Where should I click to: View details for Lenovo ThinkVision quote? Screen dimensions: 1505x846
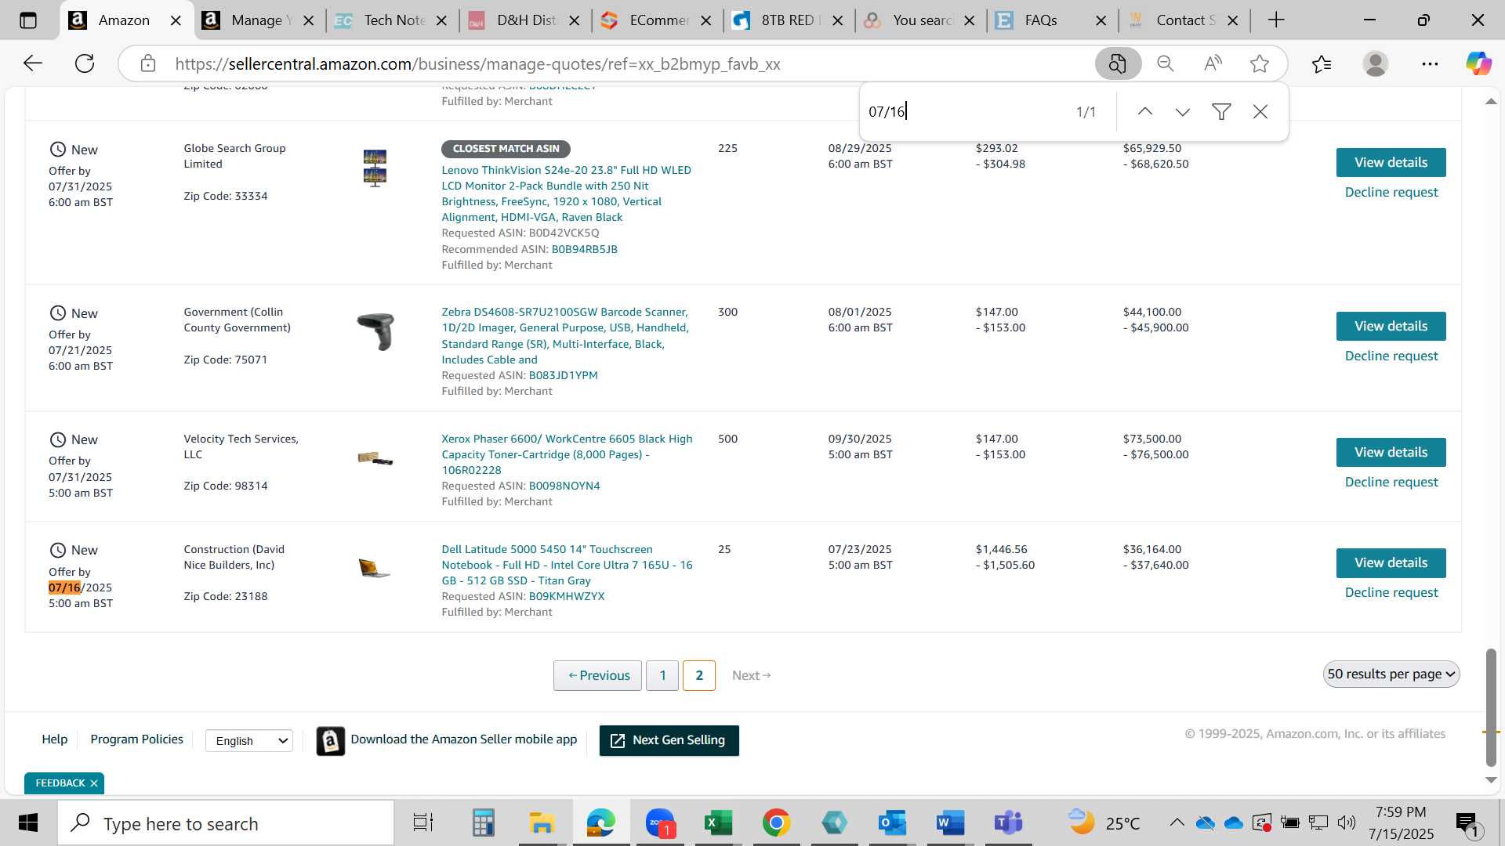1391,163
